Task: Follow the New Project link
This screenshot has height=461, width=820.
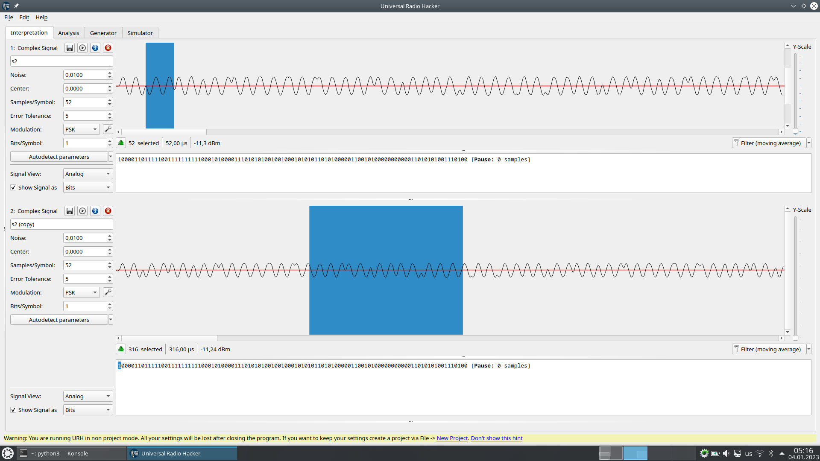Action: (452, 438)
